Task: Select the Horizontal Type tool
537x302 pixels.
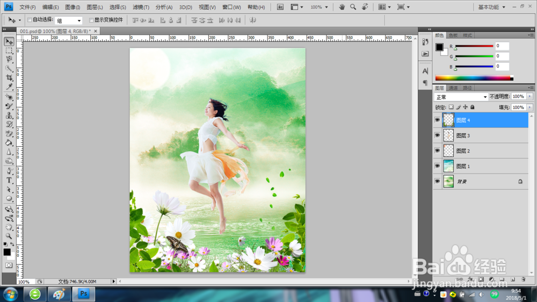Action: [9, 181]
